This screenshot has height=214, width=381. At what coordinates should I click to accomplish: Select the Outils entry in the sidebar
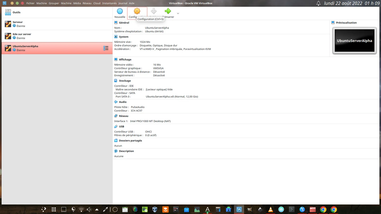57,12
